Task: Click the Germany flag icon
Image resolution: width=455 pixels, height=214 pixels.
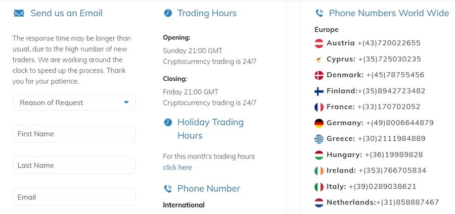Action: [x=319, y=123]
